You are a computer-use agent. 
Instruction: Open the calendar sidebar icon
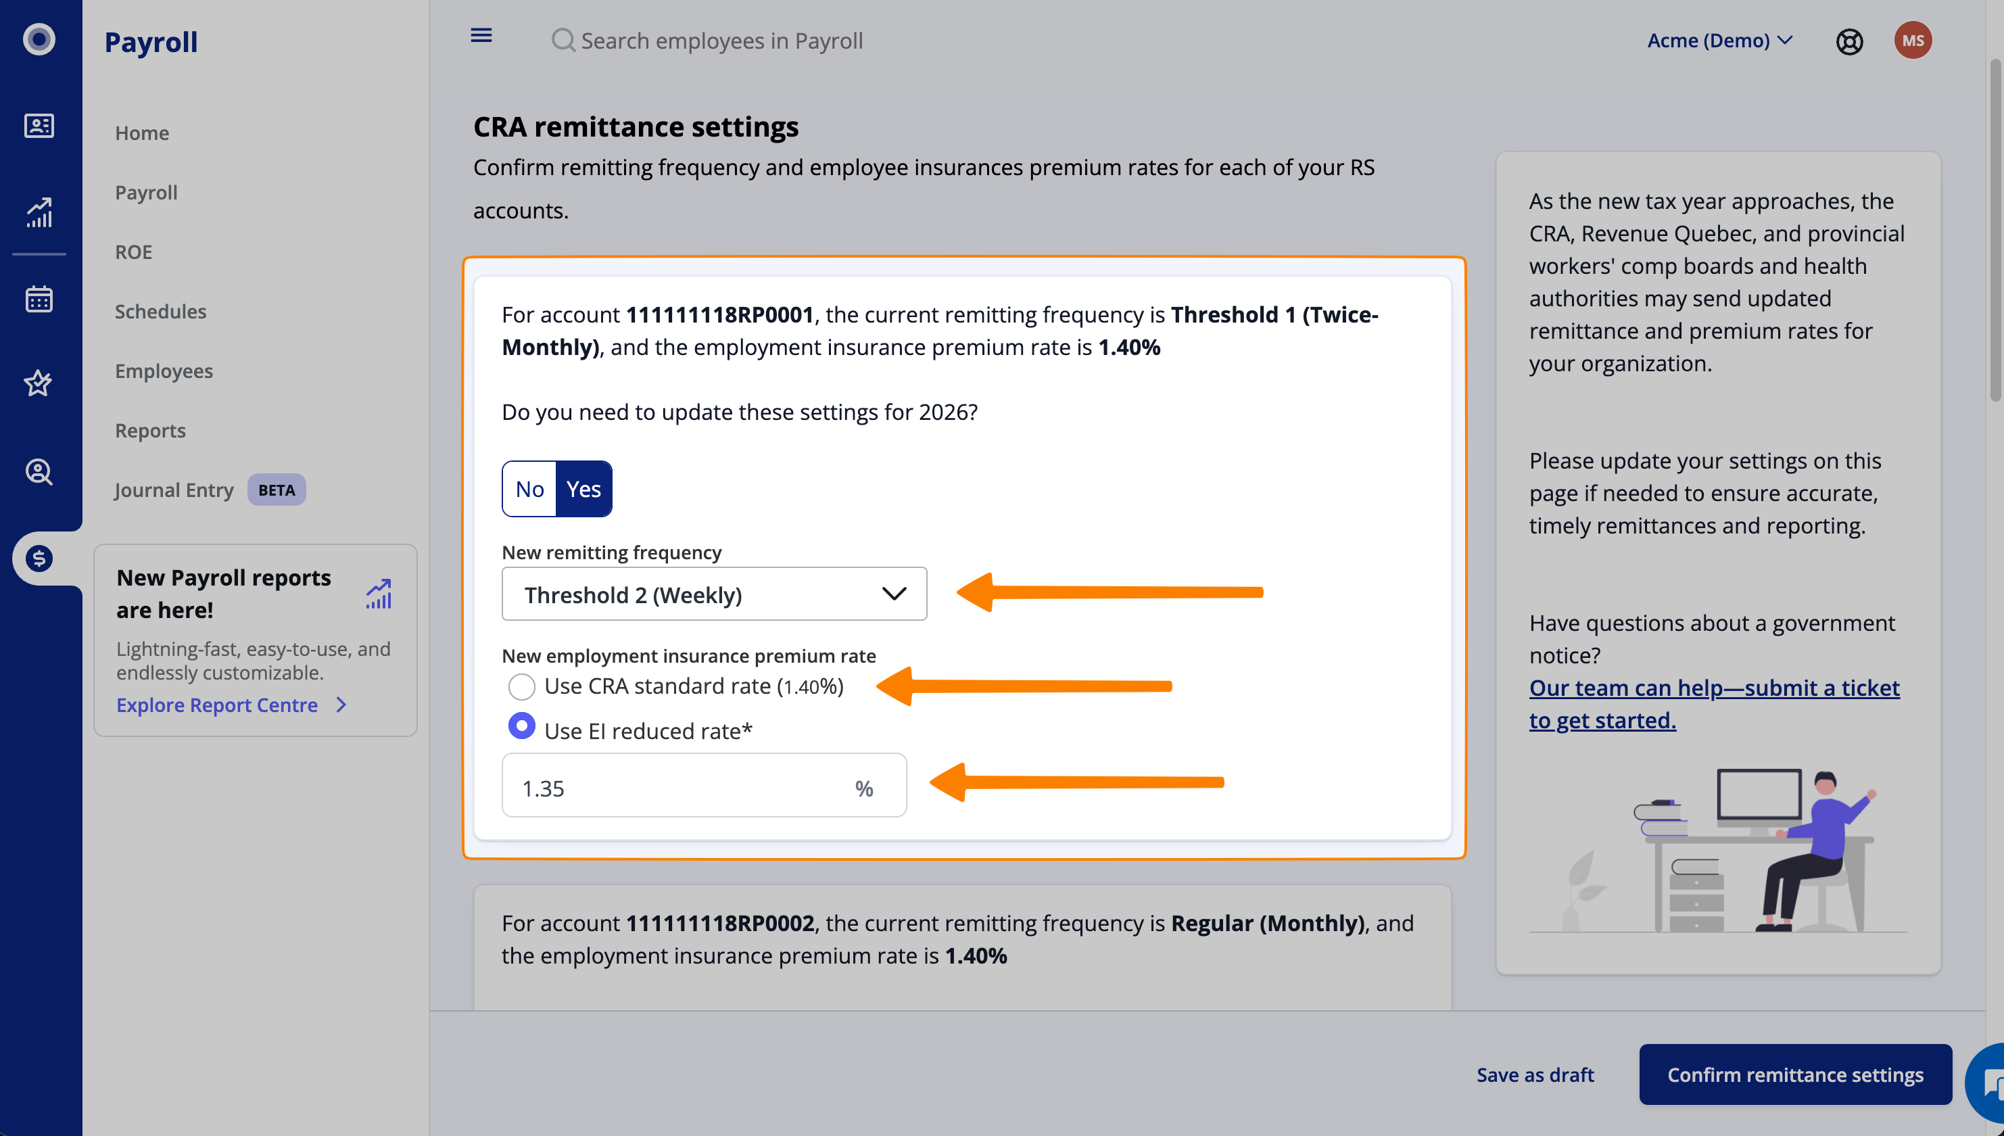click(39, 299)
